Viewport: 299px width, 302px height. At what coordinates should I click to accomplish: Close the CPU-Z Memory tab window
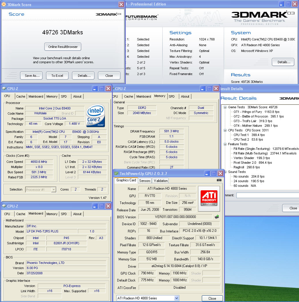tap(216, 89)
